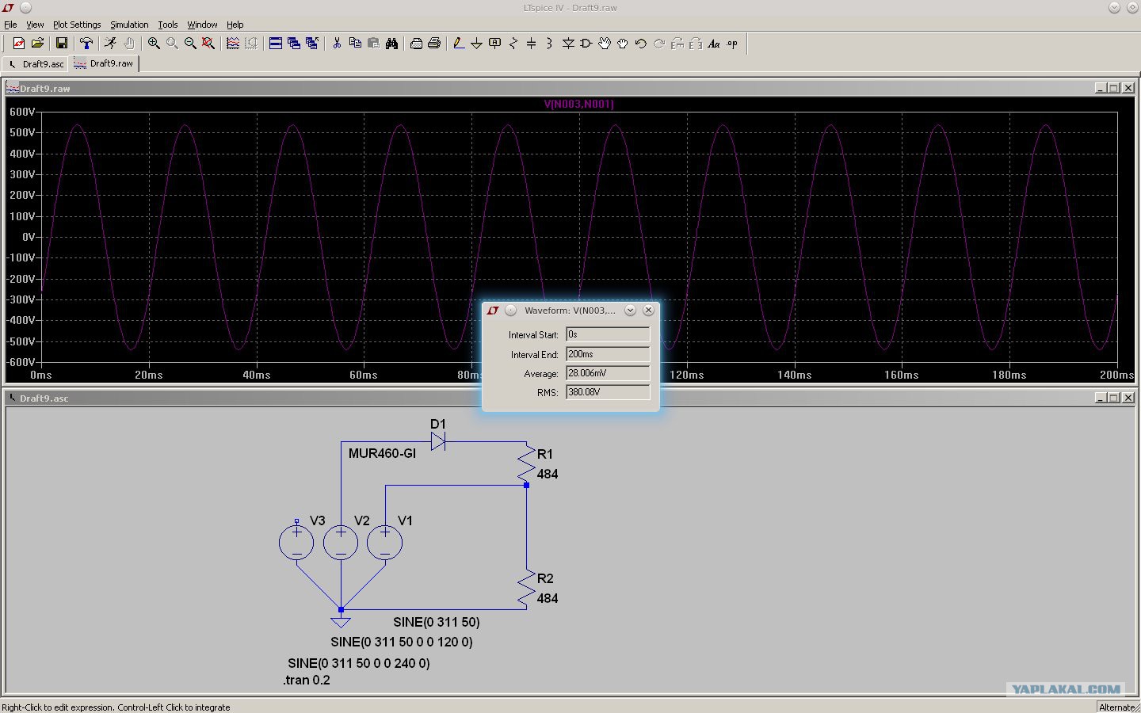
Task: Click the Save disk icon
Action: pos(61,44)
